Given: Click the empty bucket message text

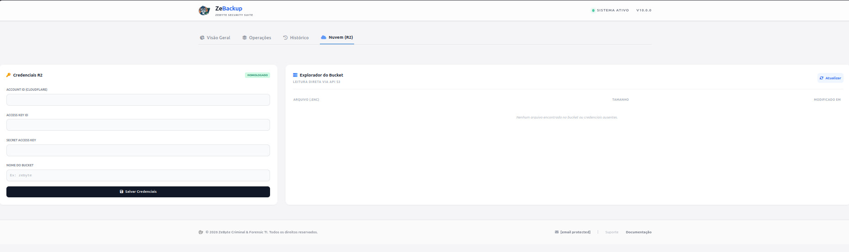Looking at the screenshot, I should 567,118.
